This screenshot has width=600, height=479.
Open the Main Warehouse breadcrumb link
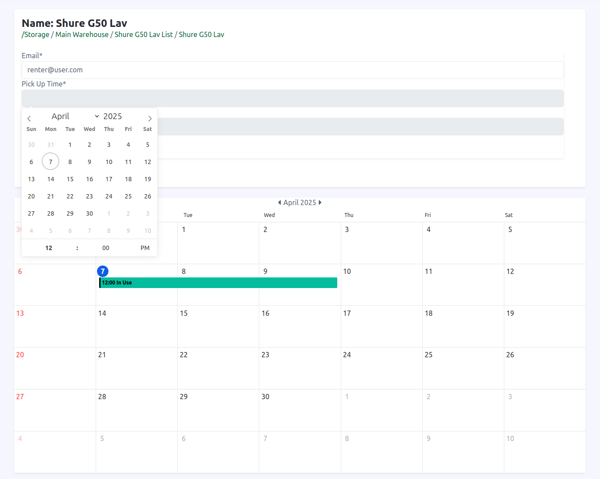click(x=82, y=34)
